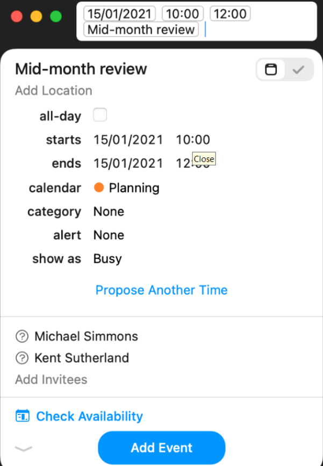Click the checkmark confirmation icon
The image size is (323, 466).
[x=299, y=69]
